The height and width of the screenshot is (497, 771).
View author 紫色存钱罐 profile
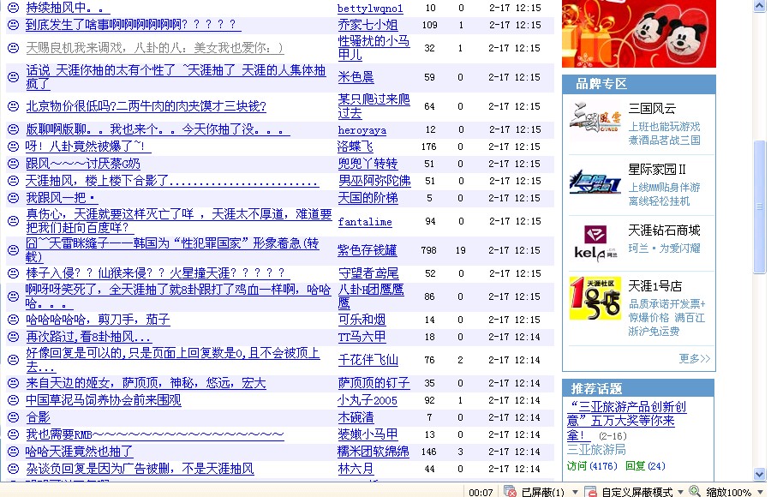[368, 250]
